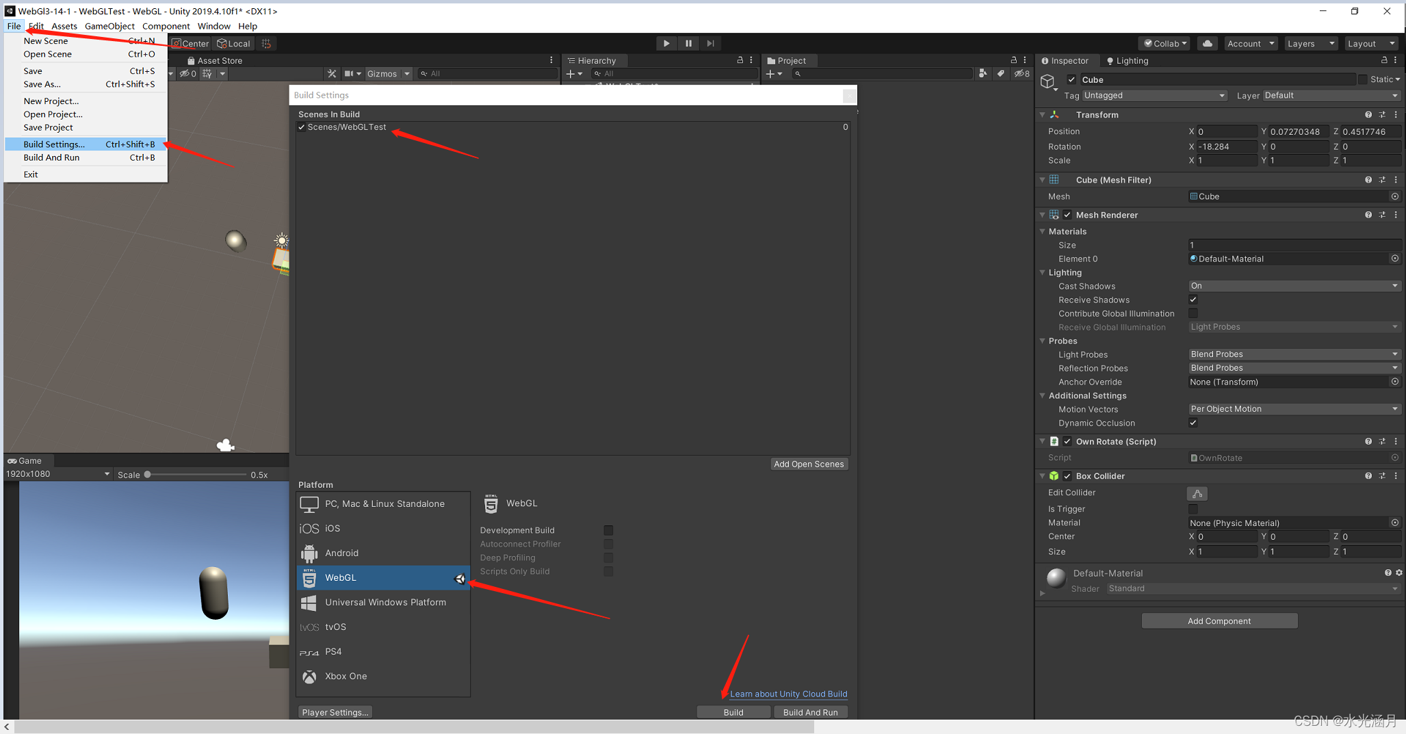The width and height of the screenshot is (1406, 734).
Task: Click the Add Component button
Action: (1219, 620)
